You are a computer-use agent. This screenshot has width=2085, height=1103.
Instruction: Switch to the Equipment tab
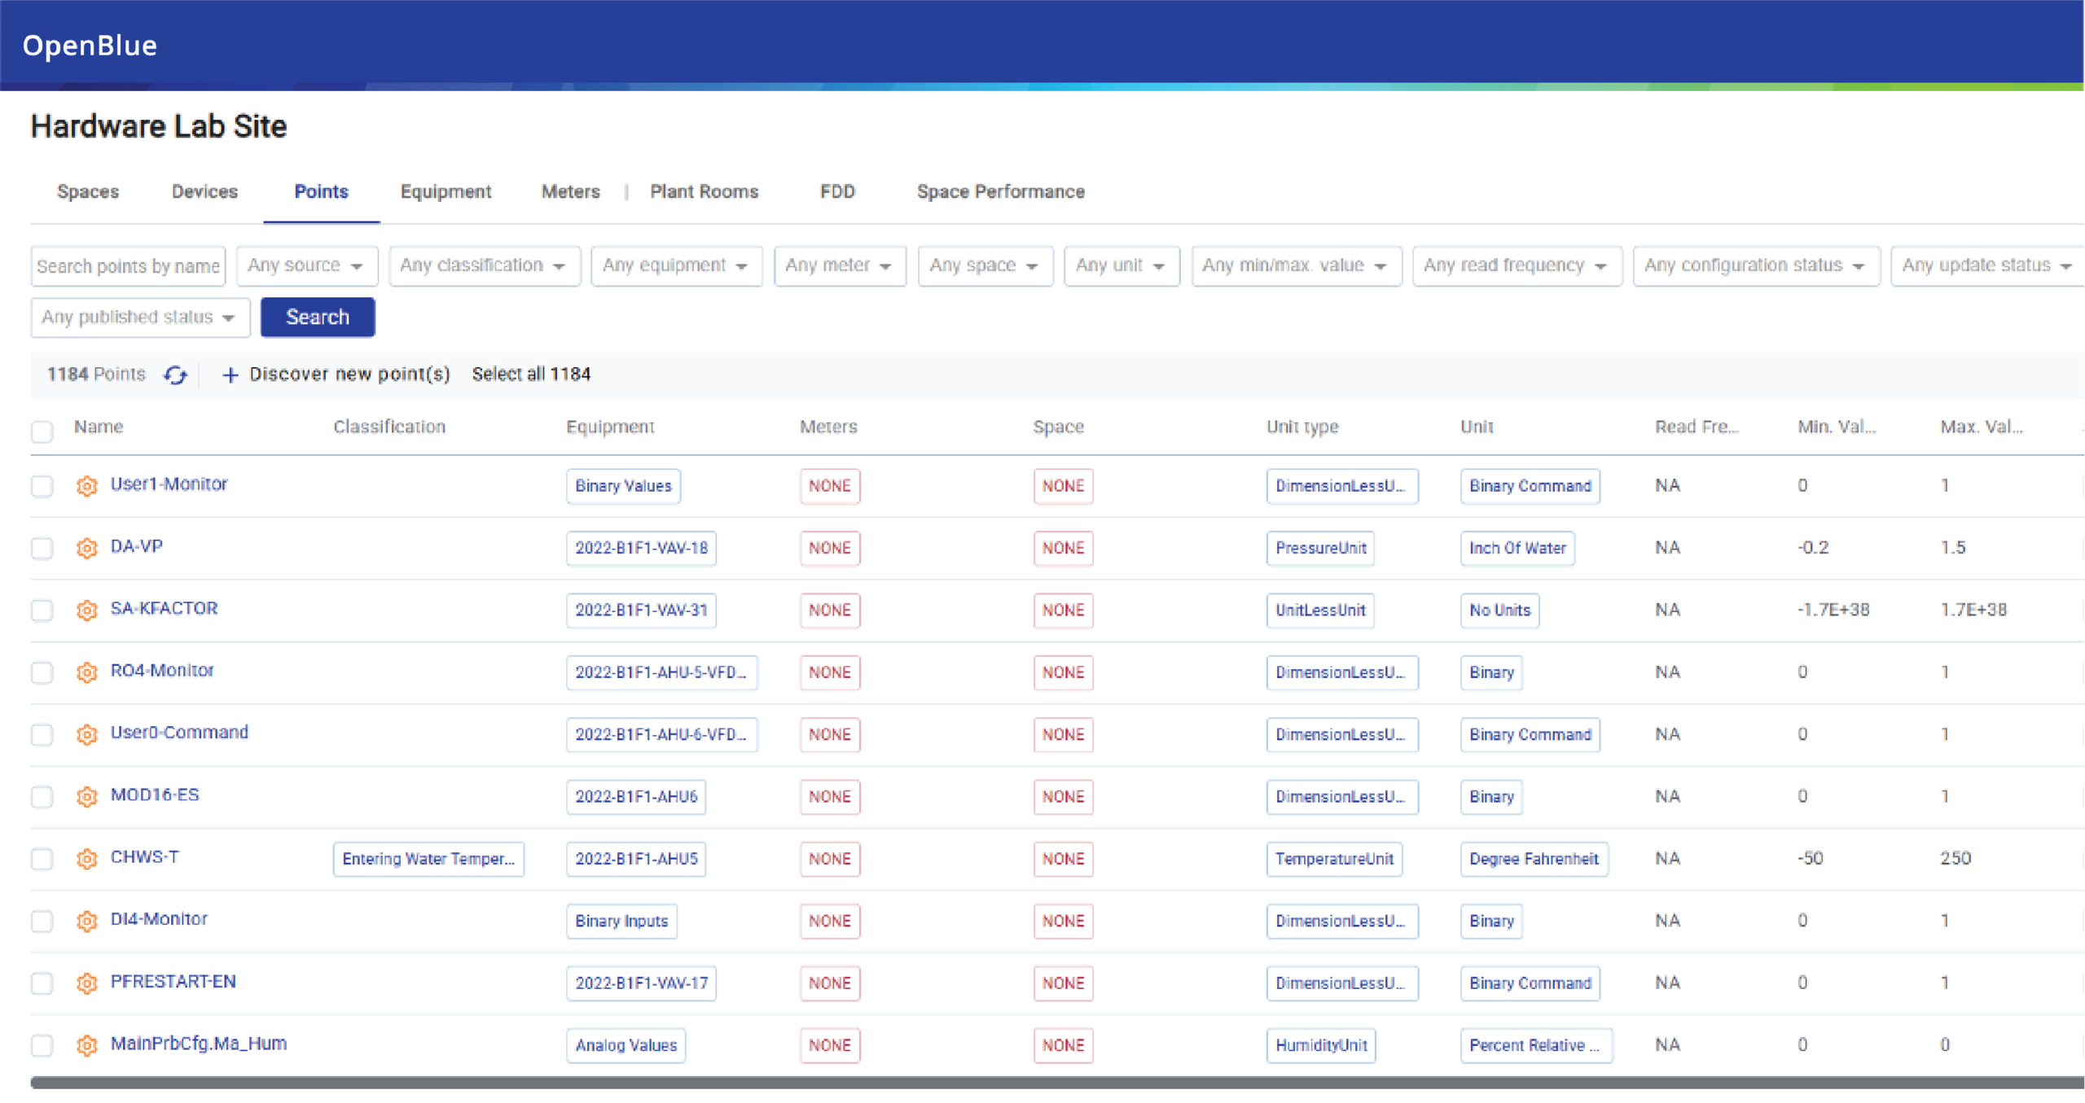click(446, 192)
